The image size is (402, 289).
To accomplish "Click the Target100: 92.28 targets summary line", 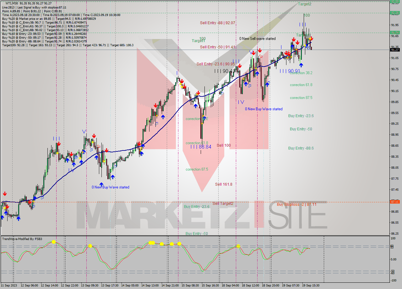I will pyautogui.click(x=68, y=45).
